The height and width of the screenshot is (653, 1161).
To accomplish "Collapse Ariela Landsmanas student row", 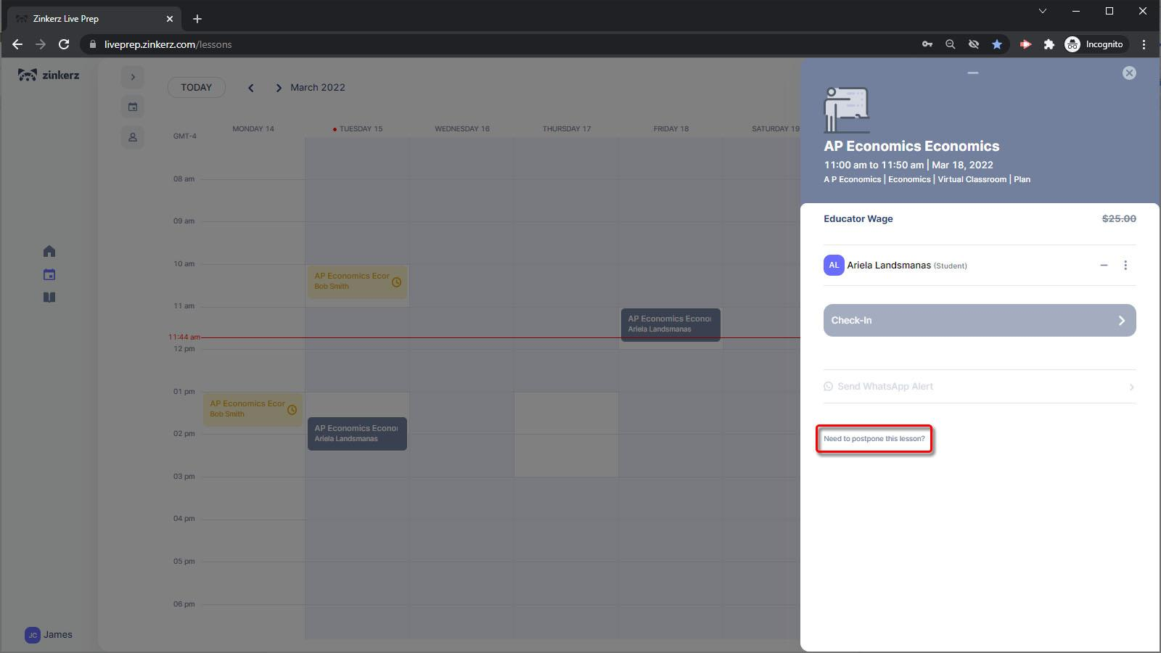I will point(1104,266).
